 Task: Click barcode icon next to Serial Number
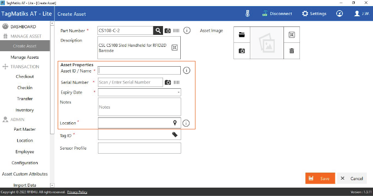176,82
